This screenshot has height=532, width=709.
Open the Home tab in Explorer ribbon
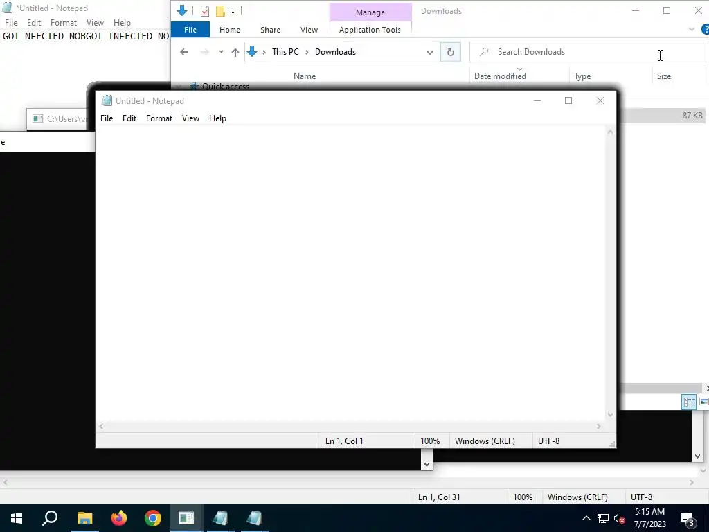[x=230, y=30]
